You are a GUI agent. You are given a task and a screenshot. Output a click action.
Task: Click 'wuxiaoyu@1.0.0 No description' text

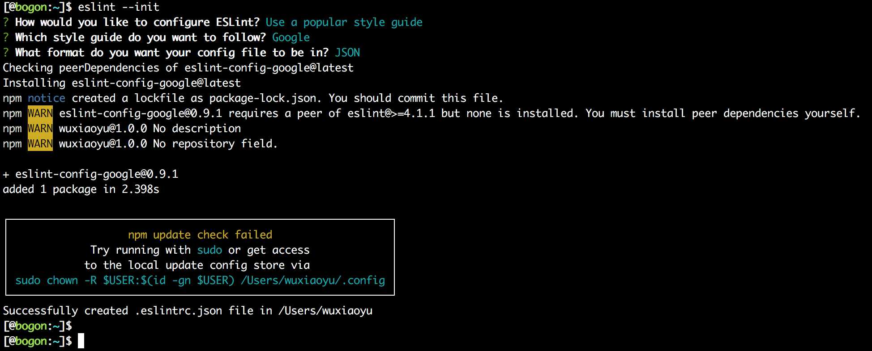point(150,129)
